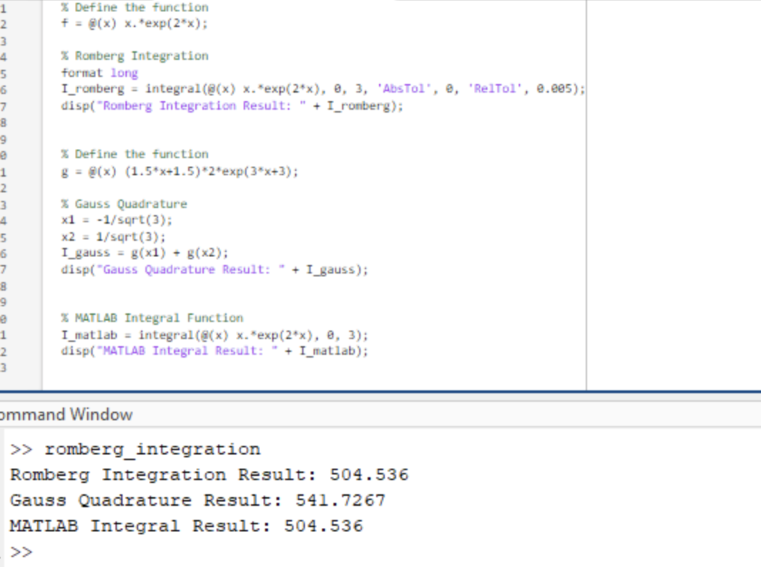Click the blank editor area below the code
Viewport: 761px width, 567px height.
pyautogui.click(x=285, y=374)
